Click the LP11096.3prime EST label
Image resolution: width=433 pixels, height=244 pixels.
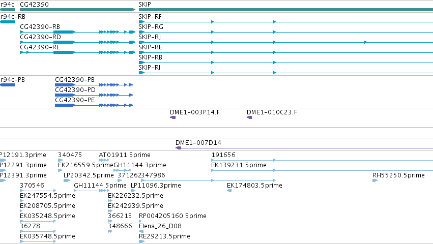click(156, 186)
